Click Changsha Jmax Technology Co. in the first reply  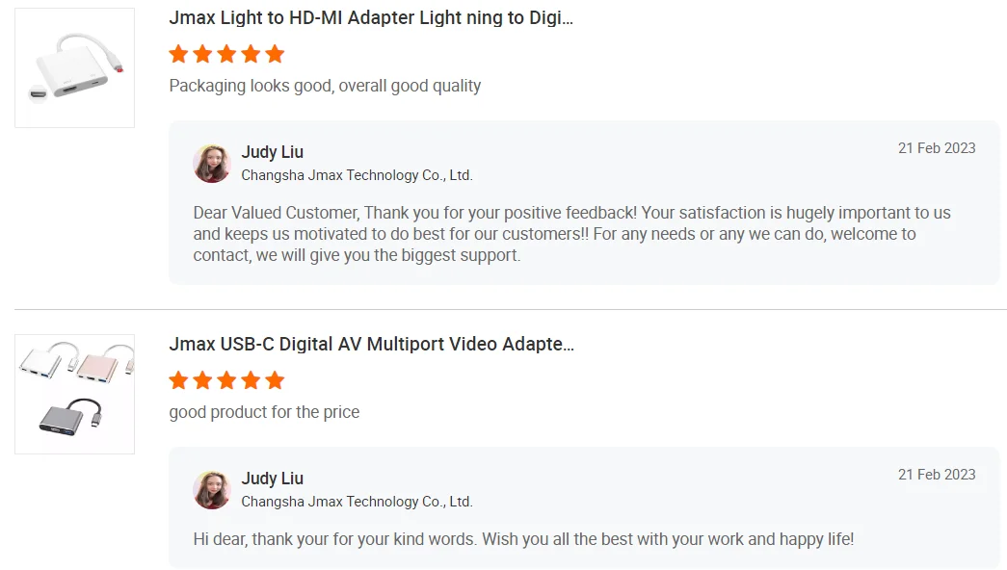(357, 175)
